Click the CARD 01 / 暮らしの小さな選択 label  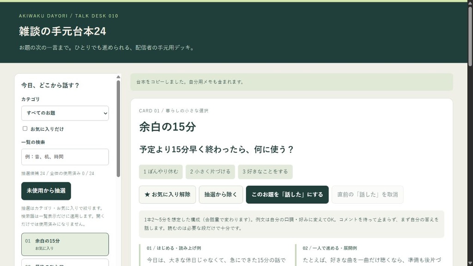174,111
